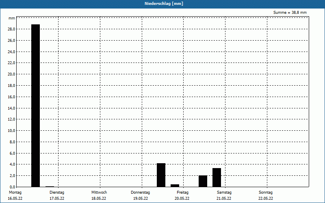Click the date '18.05.22'
The width and height of the screenshot is (325, 203).
(x=99, y=199)
